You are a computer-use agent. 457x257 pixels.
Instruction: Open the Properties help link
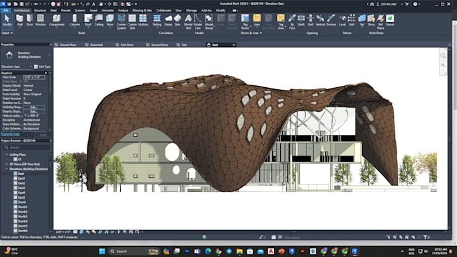pyautogui.click(x=10, y=134)
